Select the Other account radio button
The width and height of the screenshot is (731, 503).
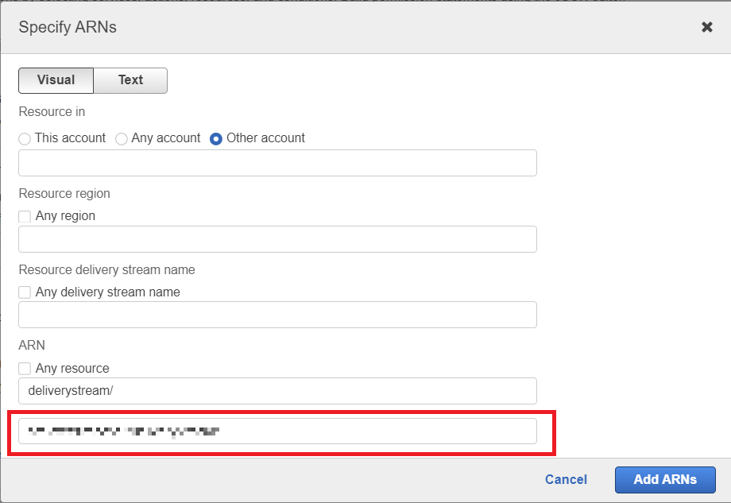[216, 138]
